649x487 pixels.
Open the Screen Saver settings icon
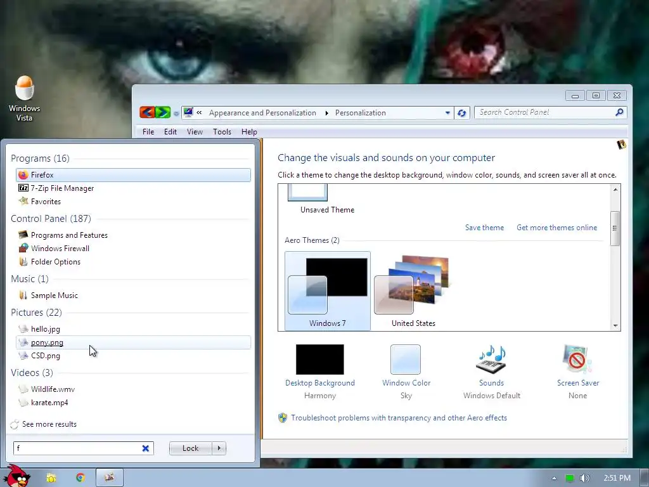(577, 360)
